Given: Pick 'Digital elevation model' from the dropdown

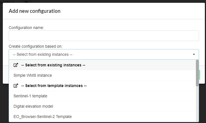Looking at the screenshot, I should (x=102, y=106).
